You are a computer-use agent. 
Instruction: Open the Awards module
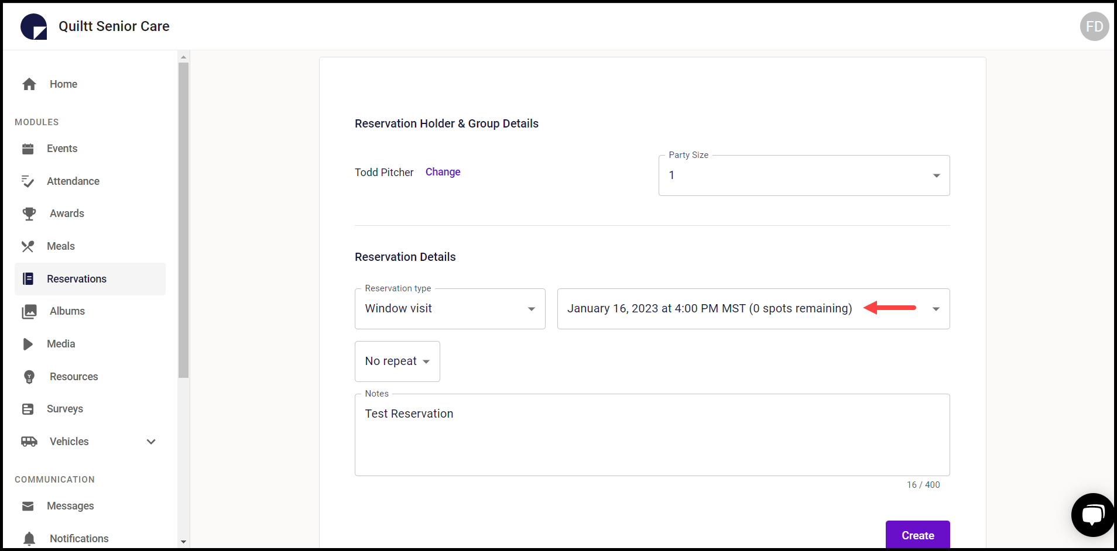(x=90, y=213)
